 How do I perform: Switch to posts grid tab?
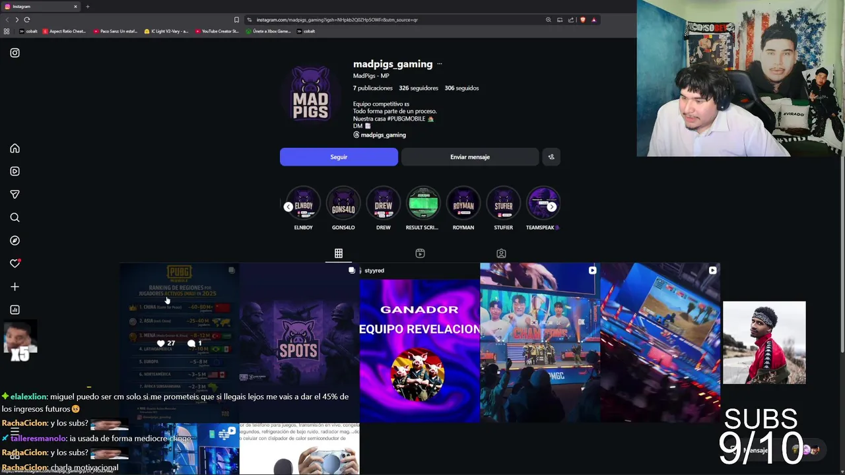pyautogui.click(x=339, y=253)
